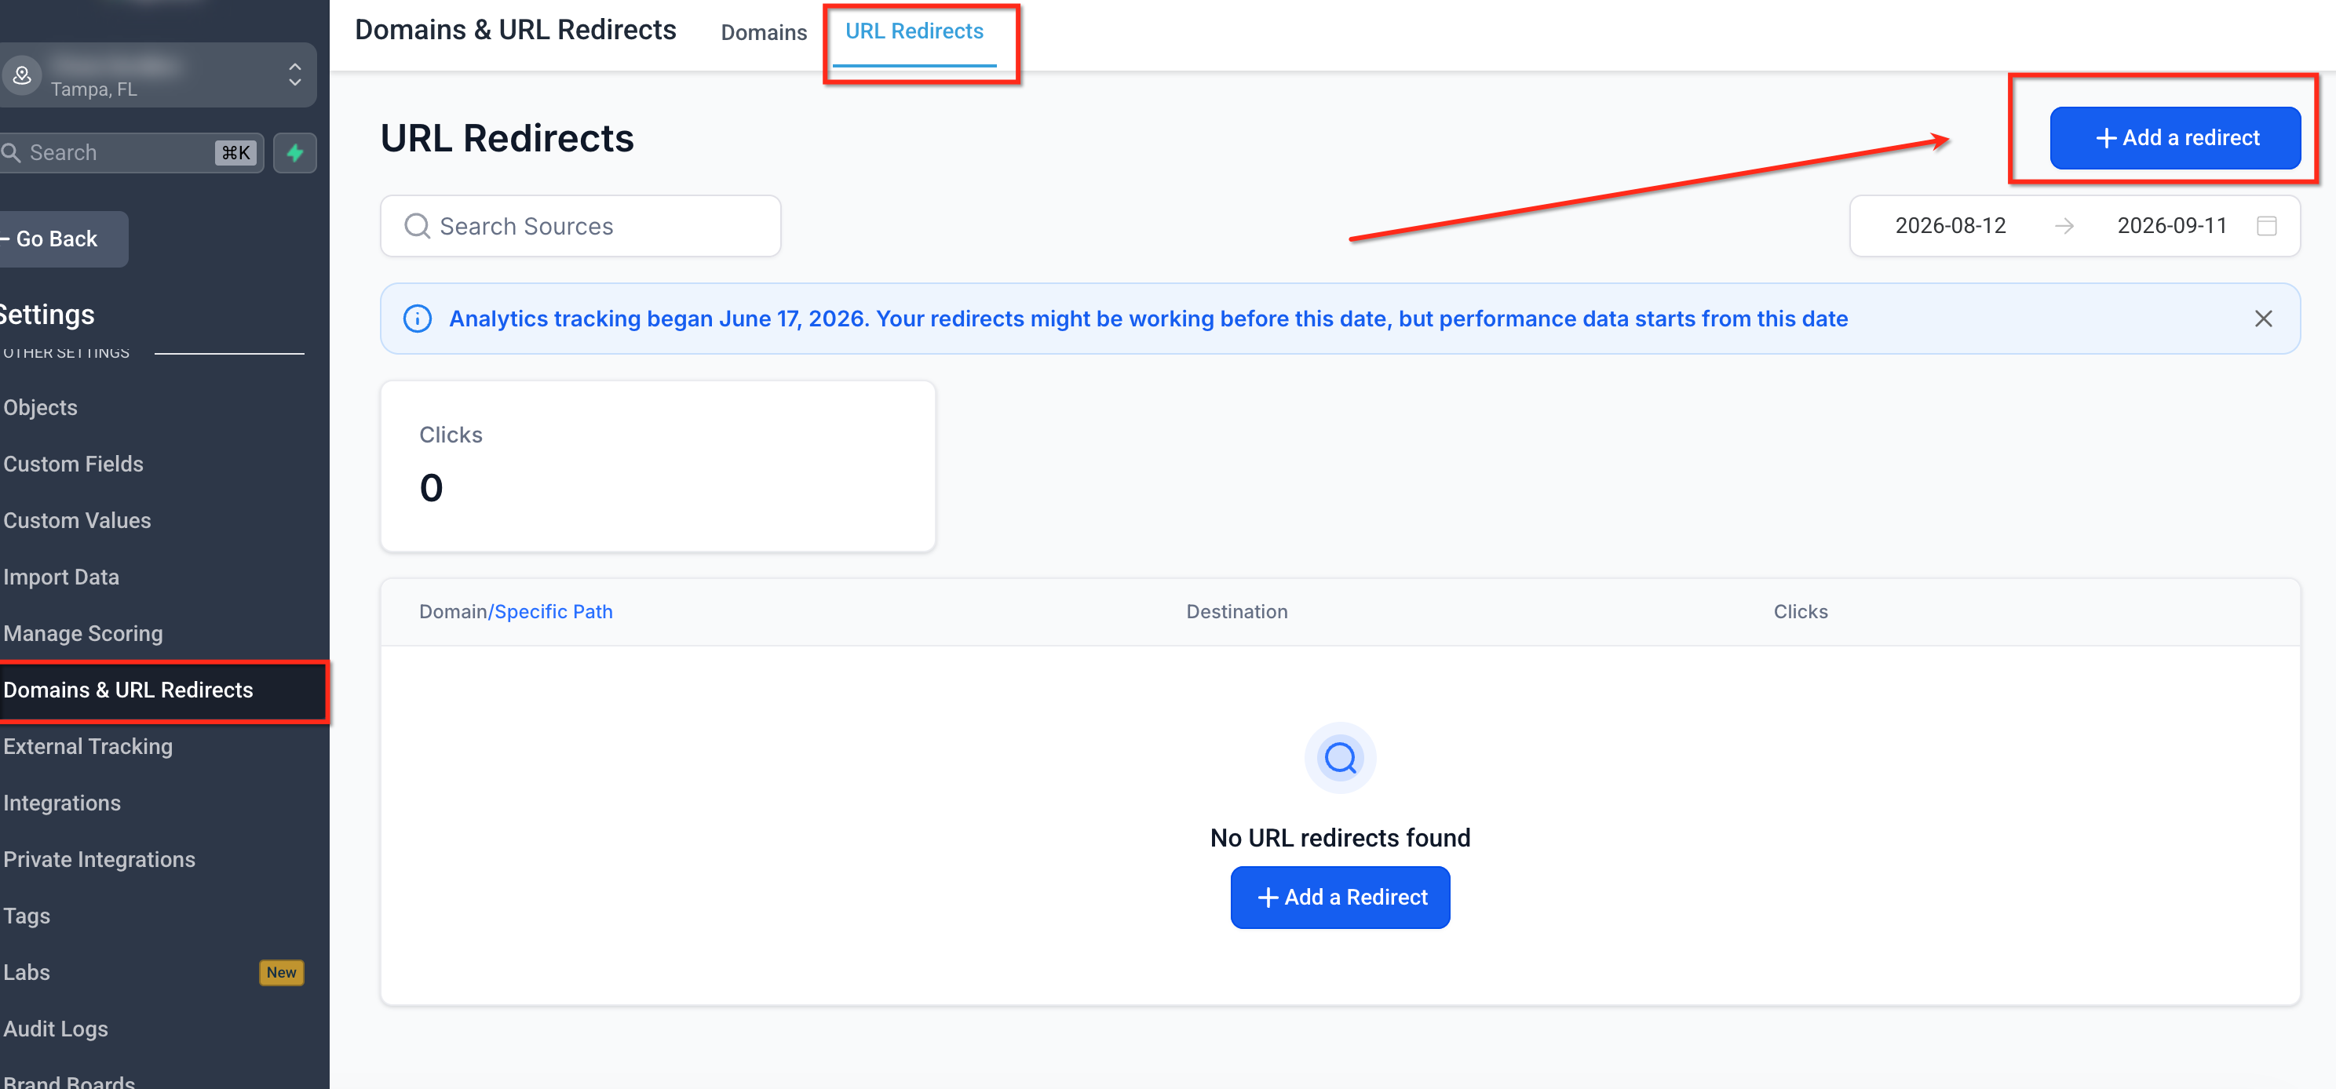This screenshot has height=1089, width=2336.
Task: Open Manage Scoring settings
Action: point(83,633)
